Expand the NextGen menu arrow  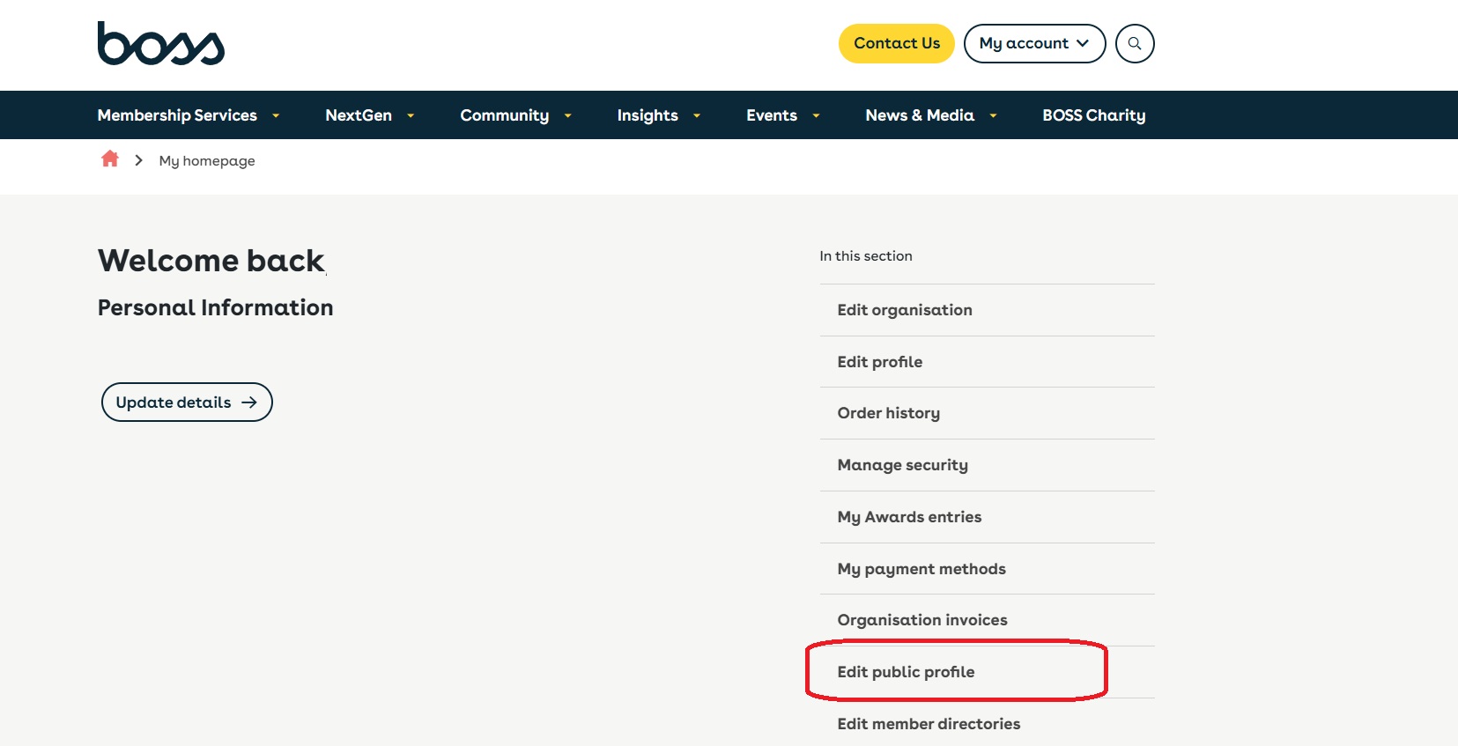411,115
